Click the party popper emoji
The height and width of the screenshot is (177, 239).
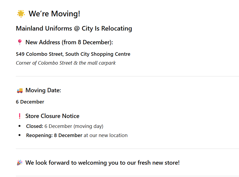click(20, 163)
